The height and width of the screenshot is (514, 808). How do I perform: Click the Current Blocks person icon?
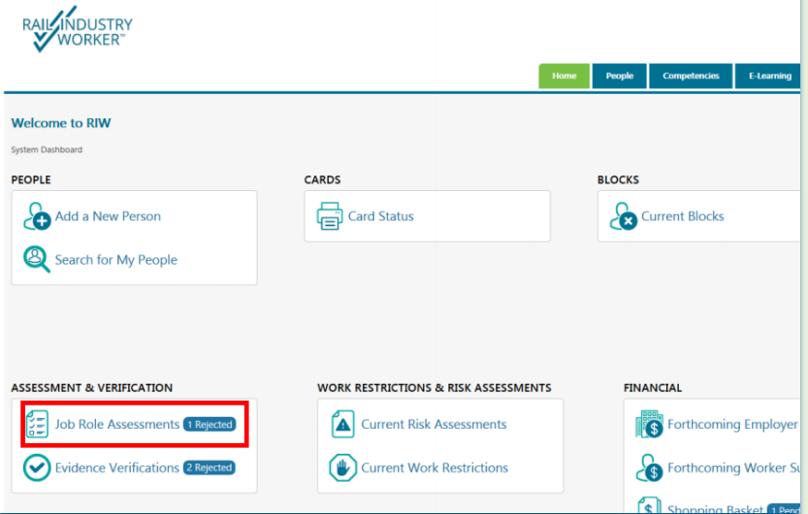(623, 216)
